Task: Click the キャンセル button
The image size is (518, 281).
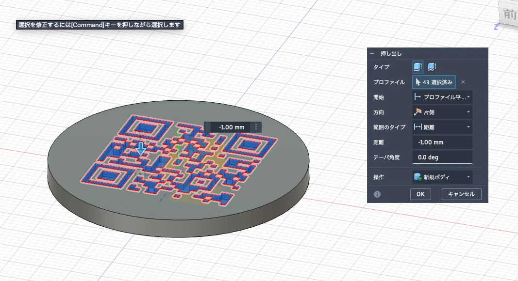Action: click(462, 194)
